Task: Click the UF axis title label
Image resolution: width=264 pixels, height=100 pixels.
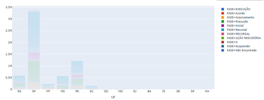Action: 113,97
